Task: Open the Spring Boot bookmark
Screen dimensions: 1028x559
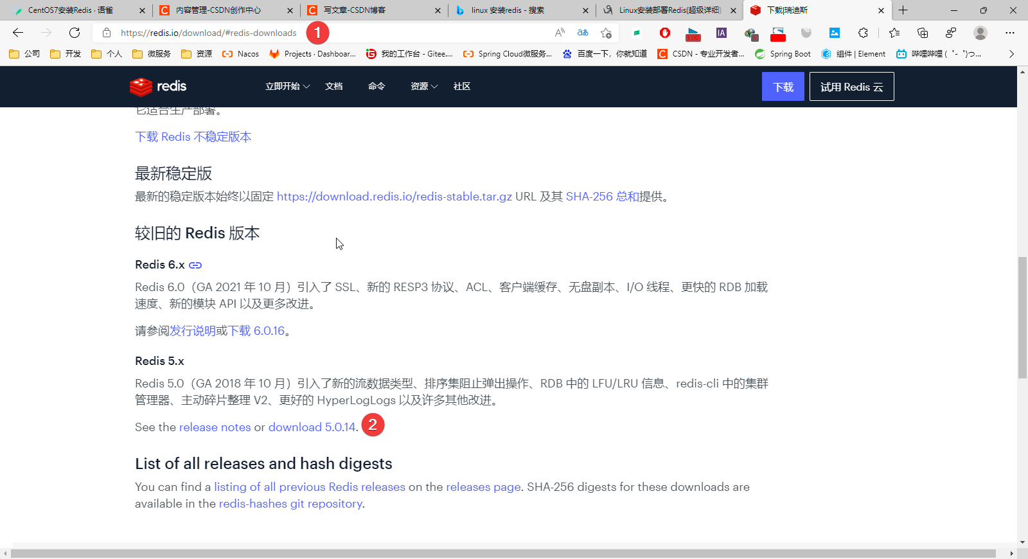Action: [783, 54]
